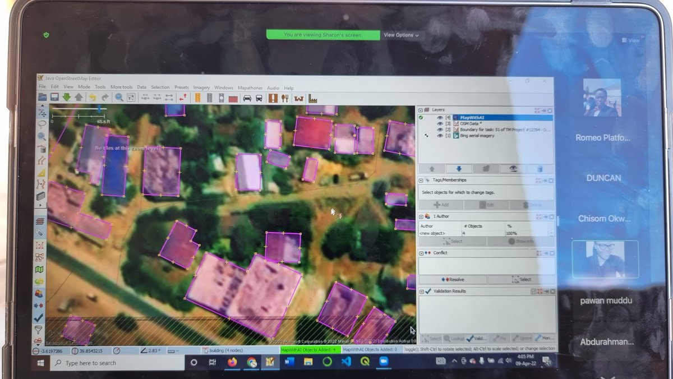
Task: Open the Mapathoner menu
Action: tap(250, 88)
